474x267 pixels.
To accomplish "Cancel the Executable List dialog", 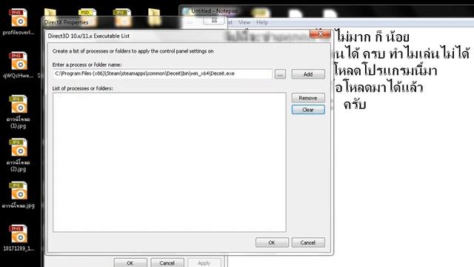I will 308,243.
